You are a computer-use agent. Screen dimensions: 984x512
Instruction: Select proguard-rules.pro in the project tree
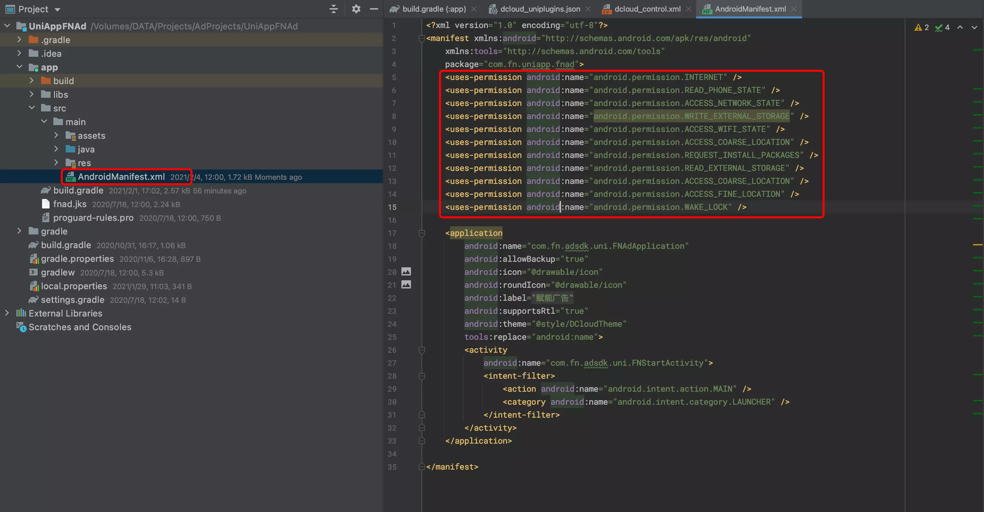click(x=93, y=218)
